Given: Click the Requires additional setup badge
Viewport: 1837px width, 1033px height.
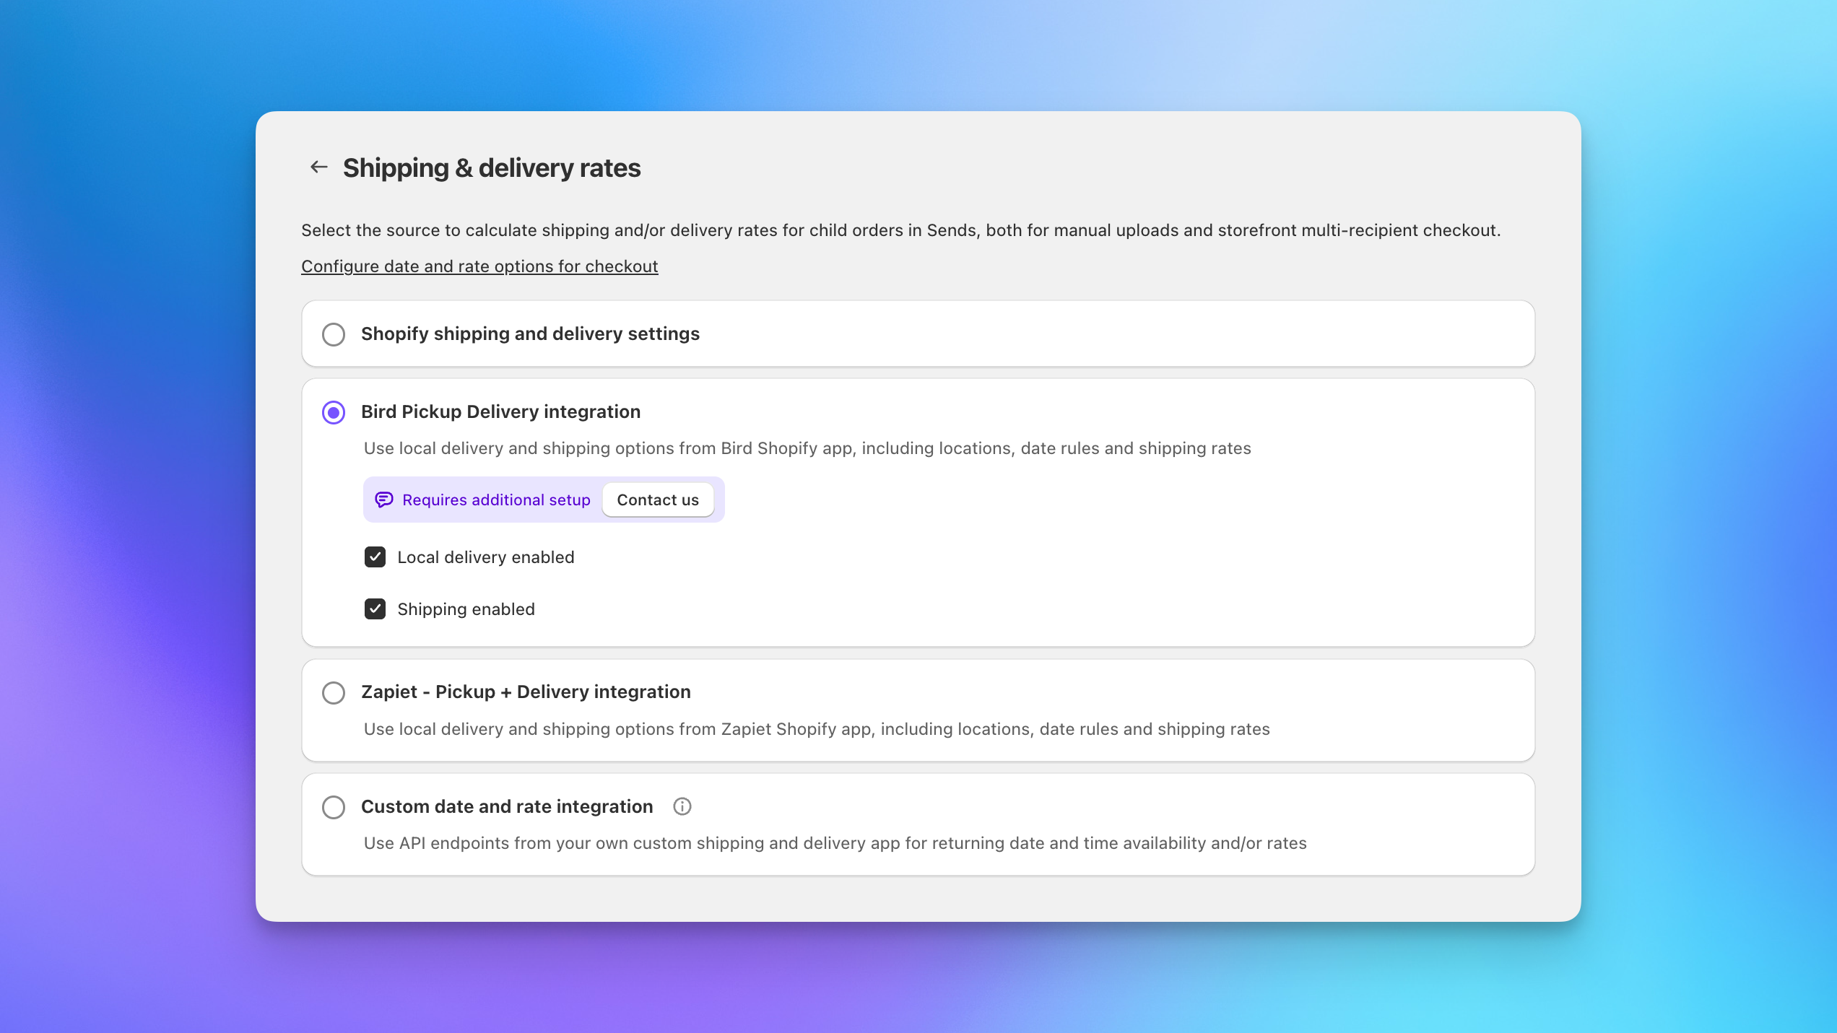Looking at the screenshot, I should pyautogui.click(x=496, y=499).
